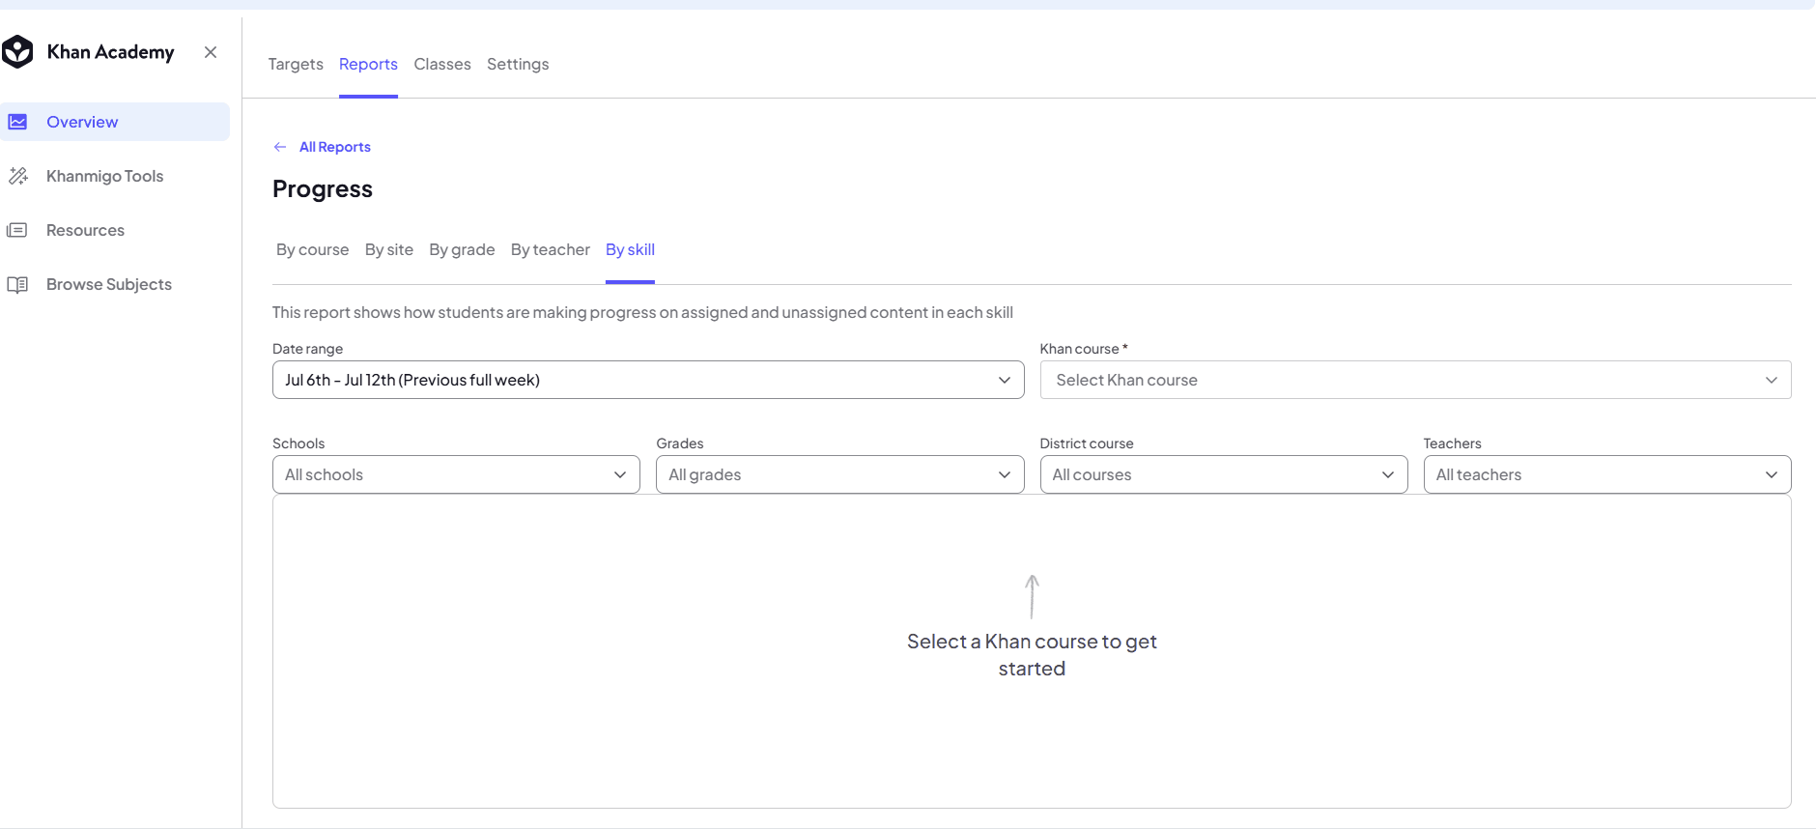
Task: Click the Progress page heading
Action: pos(323,189)
